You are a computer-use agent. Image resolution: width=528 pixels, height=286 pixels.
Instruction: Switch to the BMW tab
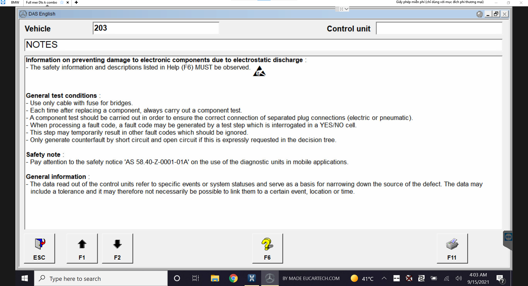tap(15, 2)
